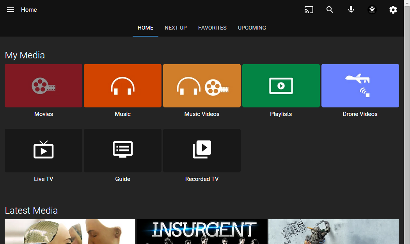The width and height of the screenshot is (410, 244).
Task: Click the Cast to device icon
Action: click(x=309, y=10)
